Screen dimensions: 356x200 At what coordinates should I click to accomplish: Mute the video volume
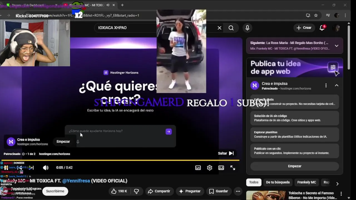point(46,168)
